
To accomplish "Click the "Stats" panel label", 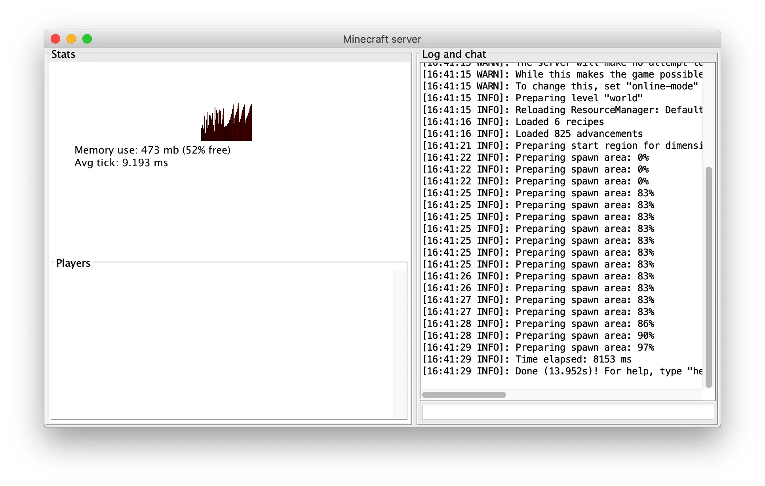I will coord(63,54).
